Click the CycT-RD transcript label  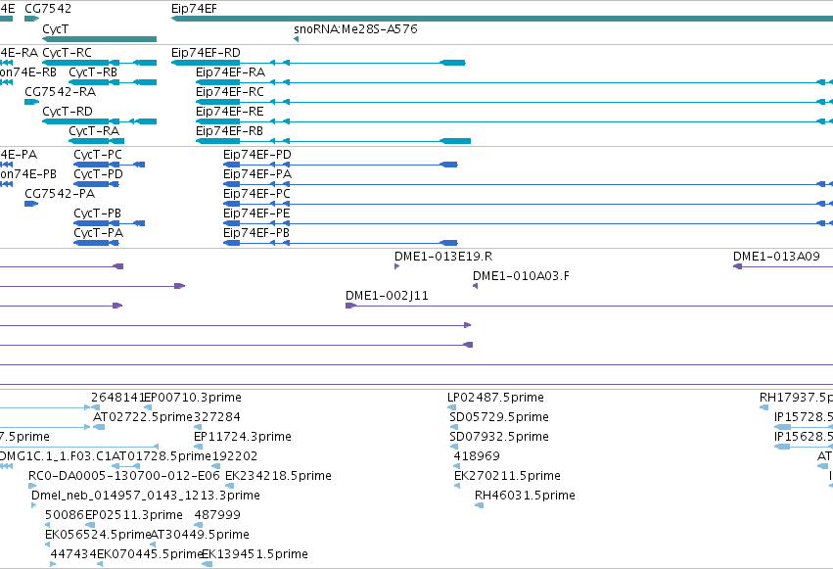[68, 112]
